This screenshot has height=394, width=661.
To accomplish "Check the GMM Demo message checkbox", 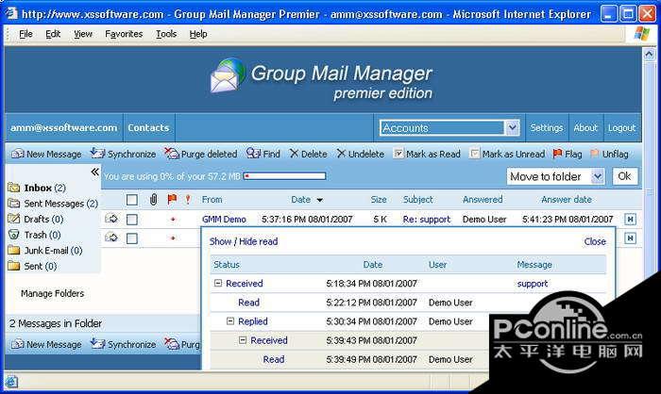I will 132,220.
